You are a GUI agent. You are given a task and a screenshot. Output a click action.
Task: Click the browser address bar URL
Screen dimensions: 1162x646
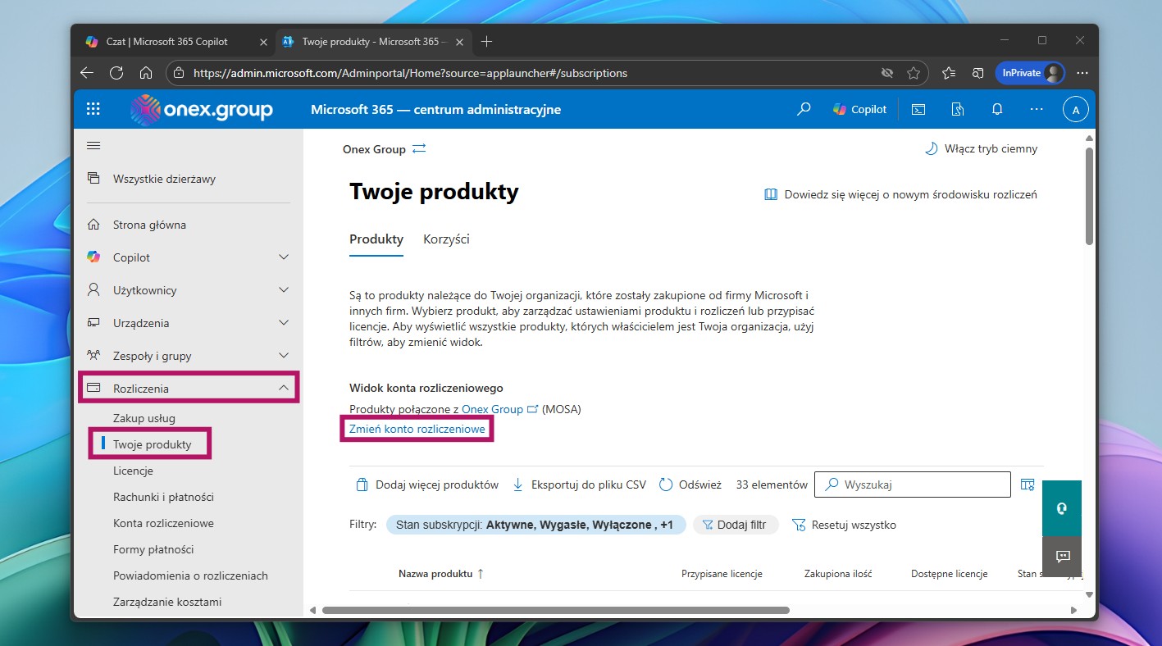pyautogui.click(x=410, y=73)
